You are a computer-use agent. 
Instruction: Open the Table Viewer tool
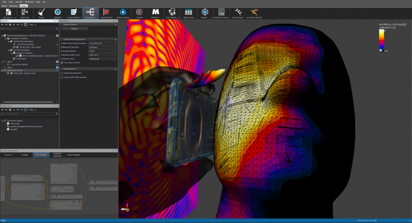click(189, 14)
